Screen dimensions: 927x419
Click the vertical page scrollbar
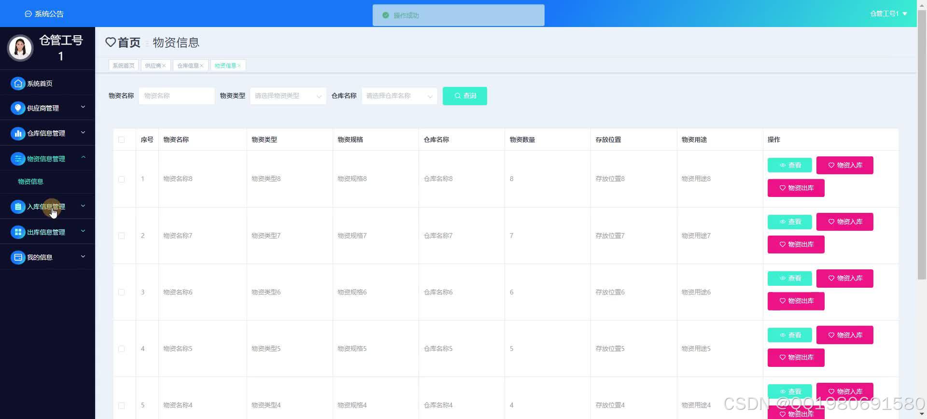pyautogui.click(x=922, y=145)
